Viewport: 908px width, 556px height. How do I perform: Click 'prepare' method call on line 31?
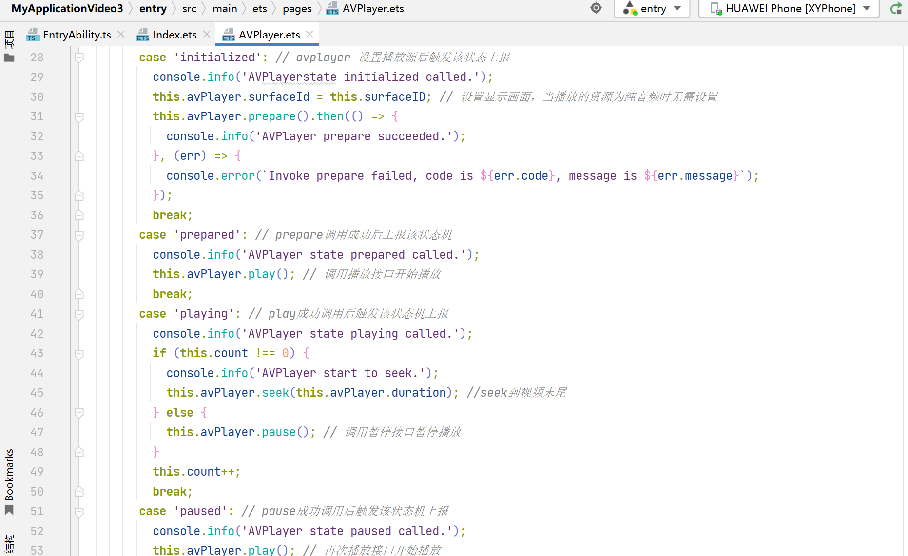click(x=272, y=116)
